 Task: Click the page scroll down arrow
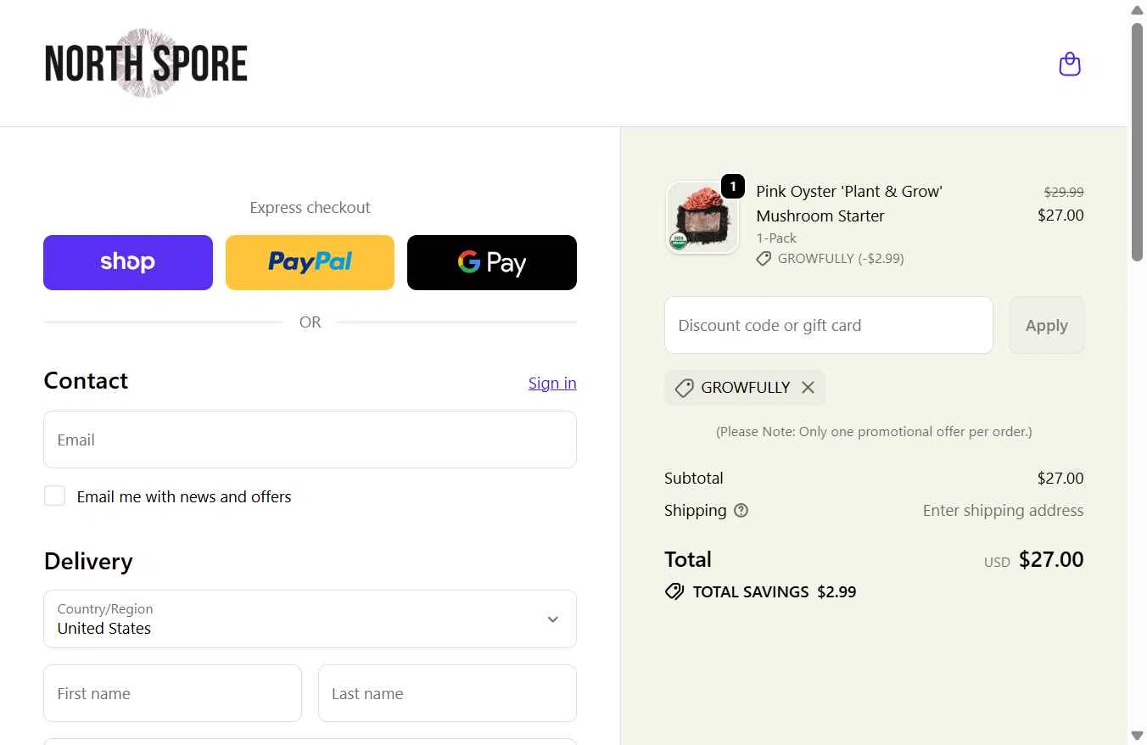click(1137, 735)
